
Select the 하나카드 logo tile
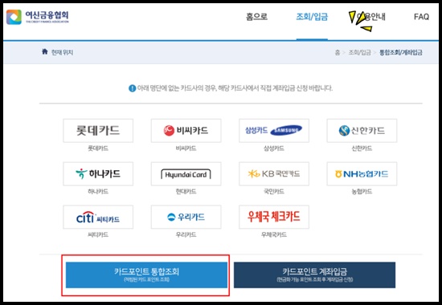tap(98, 173)
